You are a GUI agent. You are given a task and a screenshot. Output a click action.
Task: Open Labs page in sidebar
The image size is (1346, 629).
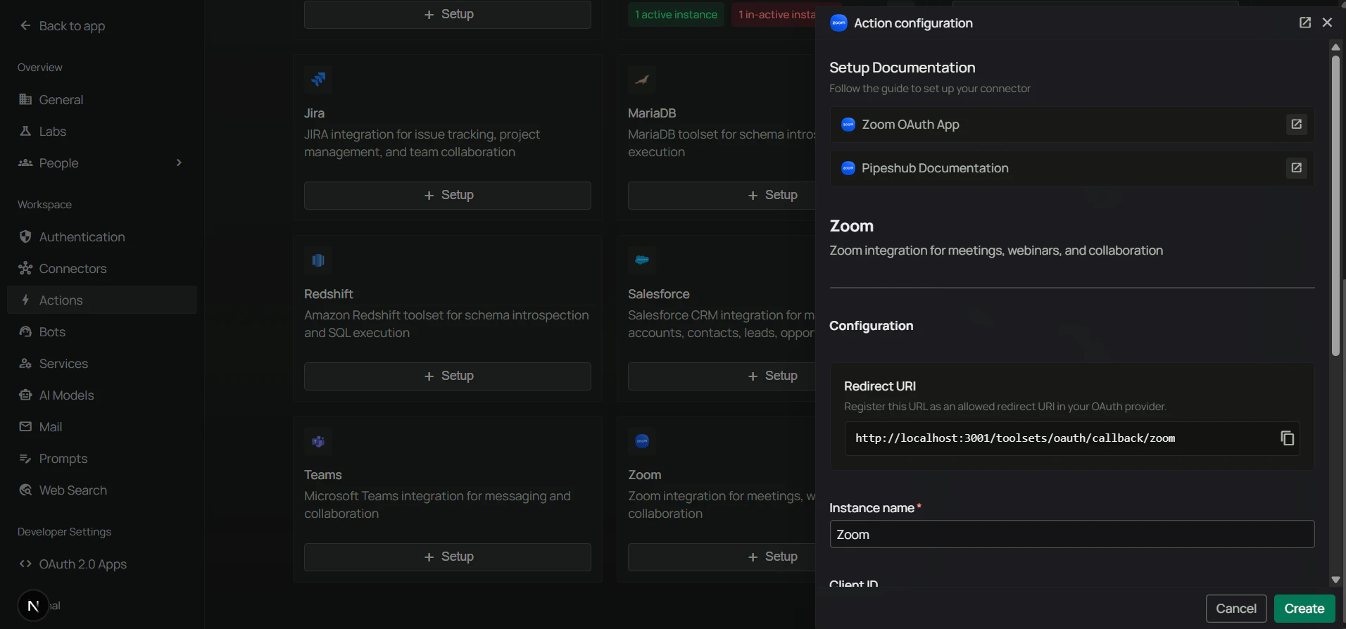(102, 132)
